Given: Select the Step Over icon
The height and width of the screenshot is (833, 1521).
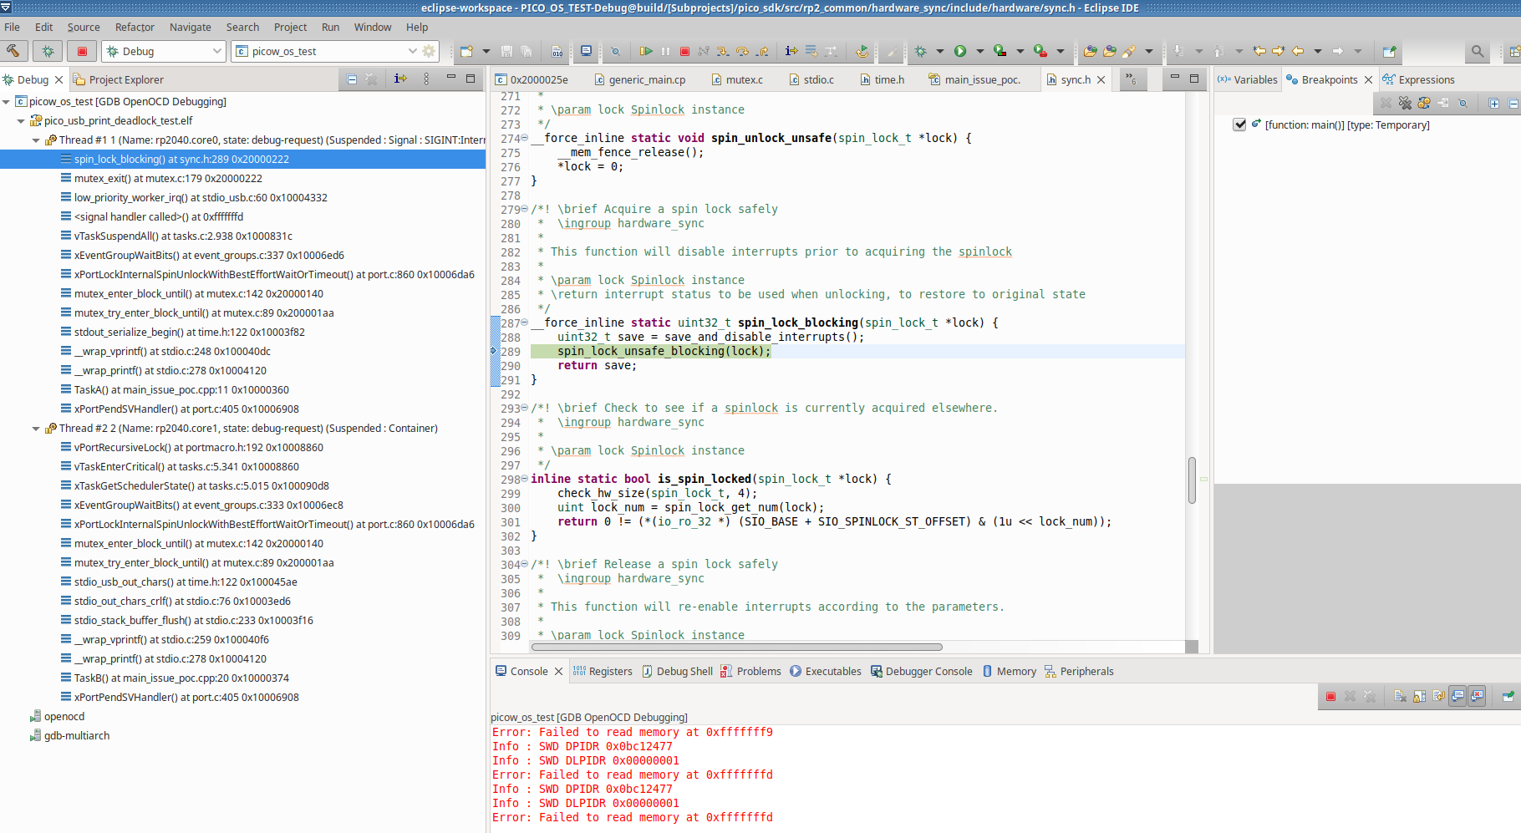Looking at the screenshot, I should [743, 51].
